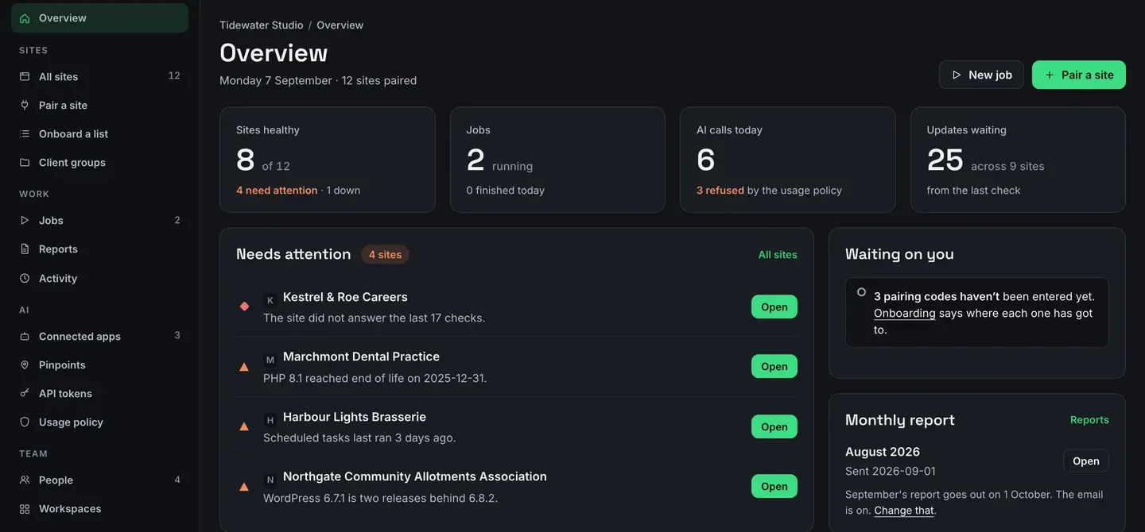This screenshot has height=532, width=1145.
Task: Click the red diamond down-status icon for Kestrel & Roe
Action: tap(244, 306)
